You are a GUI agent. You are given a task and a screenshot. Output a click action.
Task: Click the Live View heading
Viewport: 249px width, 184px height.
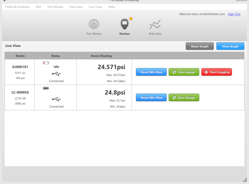click(13, 46)
